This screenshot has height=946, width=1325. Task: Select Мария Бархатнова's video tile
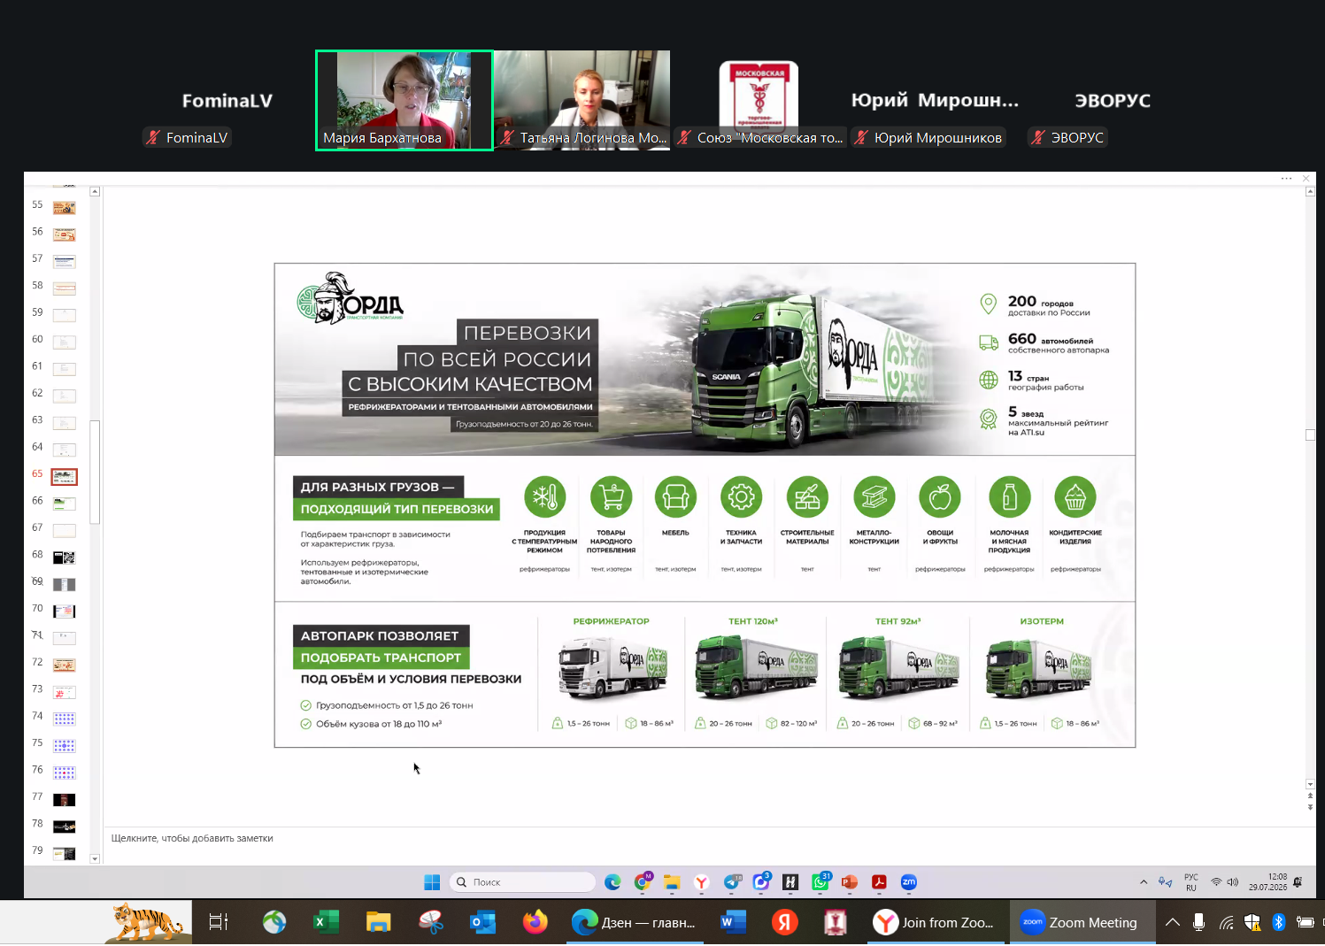click(404, 100)
